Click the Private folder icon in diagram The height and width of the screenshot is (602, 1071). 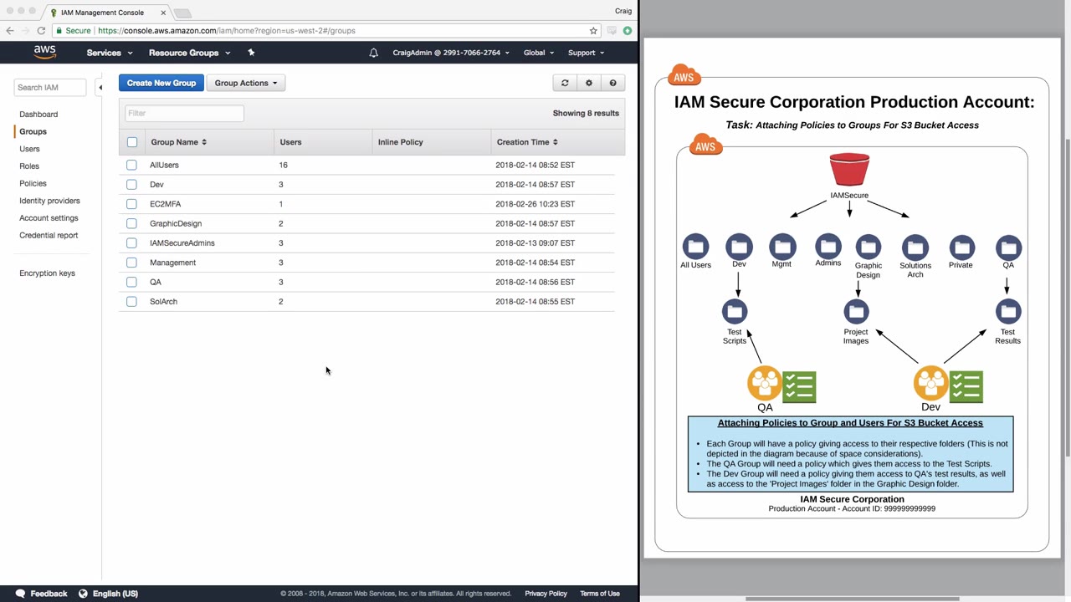point(961,247)
